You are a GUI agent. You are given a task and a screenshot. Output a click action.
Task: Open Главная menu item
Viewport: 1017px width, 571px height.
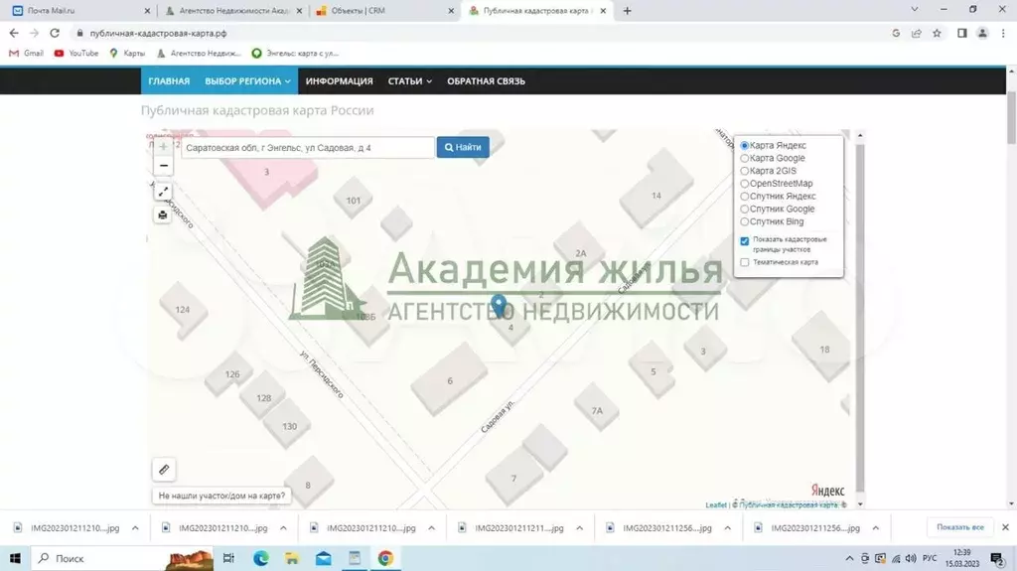(169, 81)
